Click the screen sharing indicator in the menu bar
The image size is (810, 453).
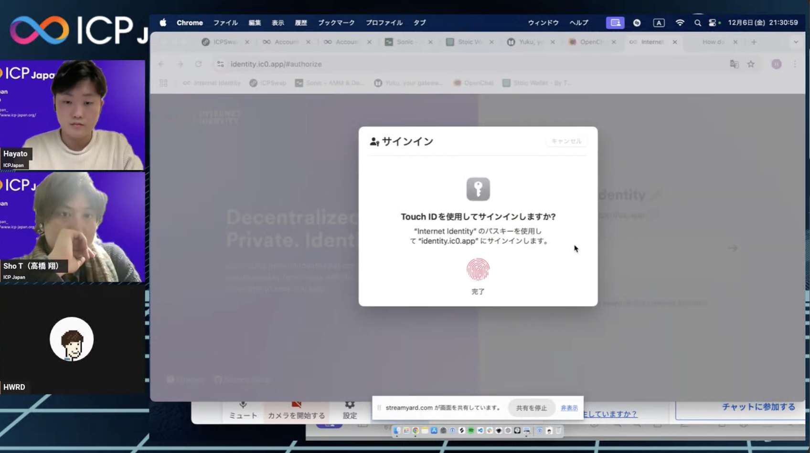tap(615, 22)
